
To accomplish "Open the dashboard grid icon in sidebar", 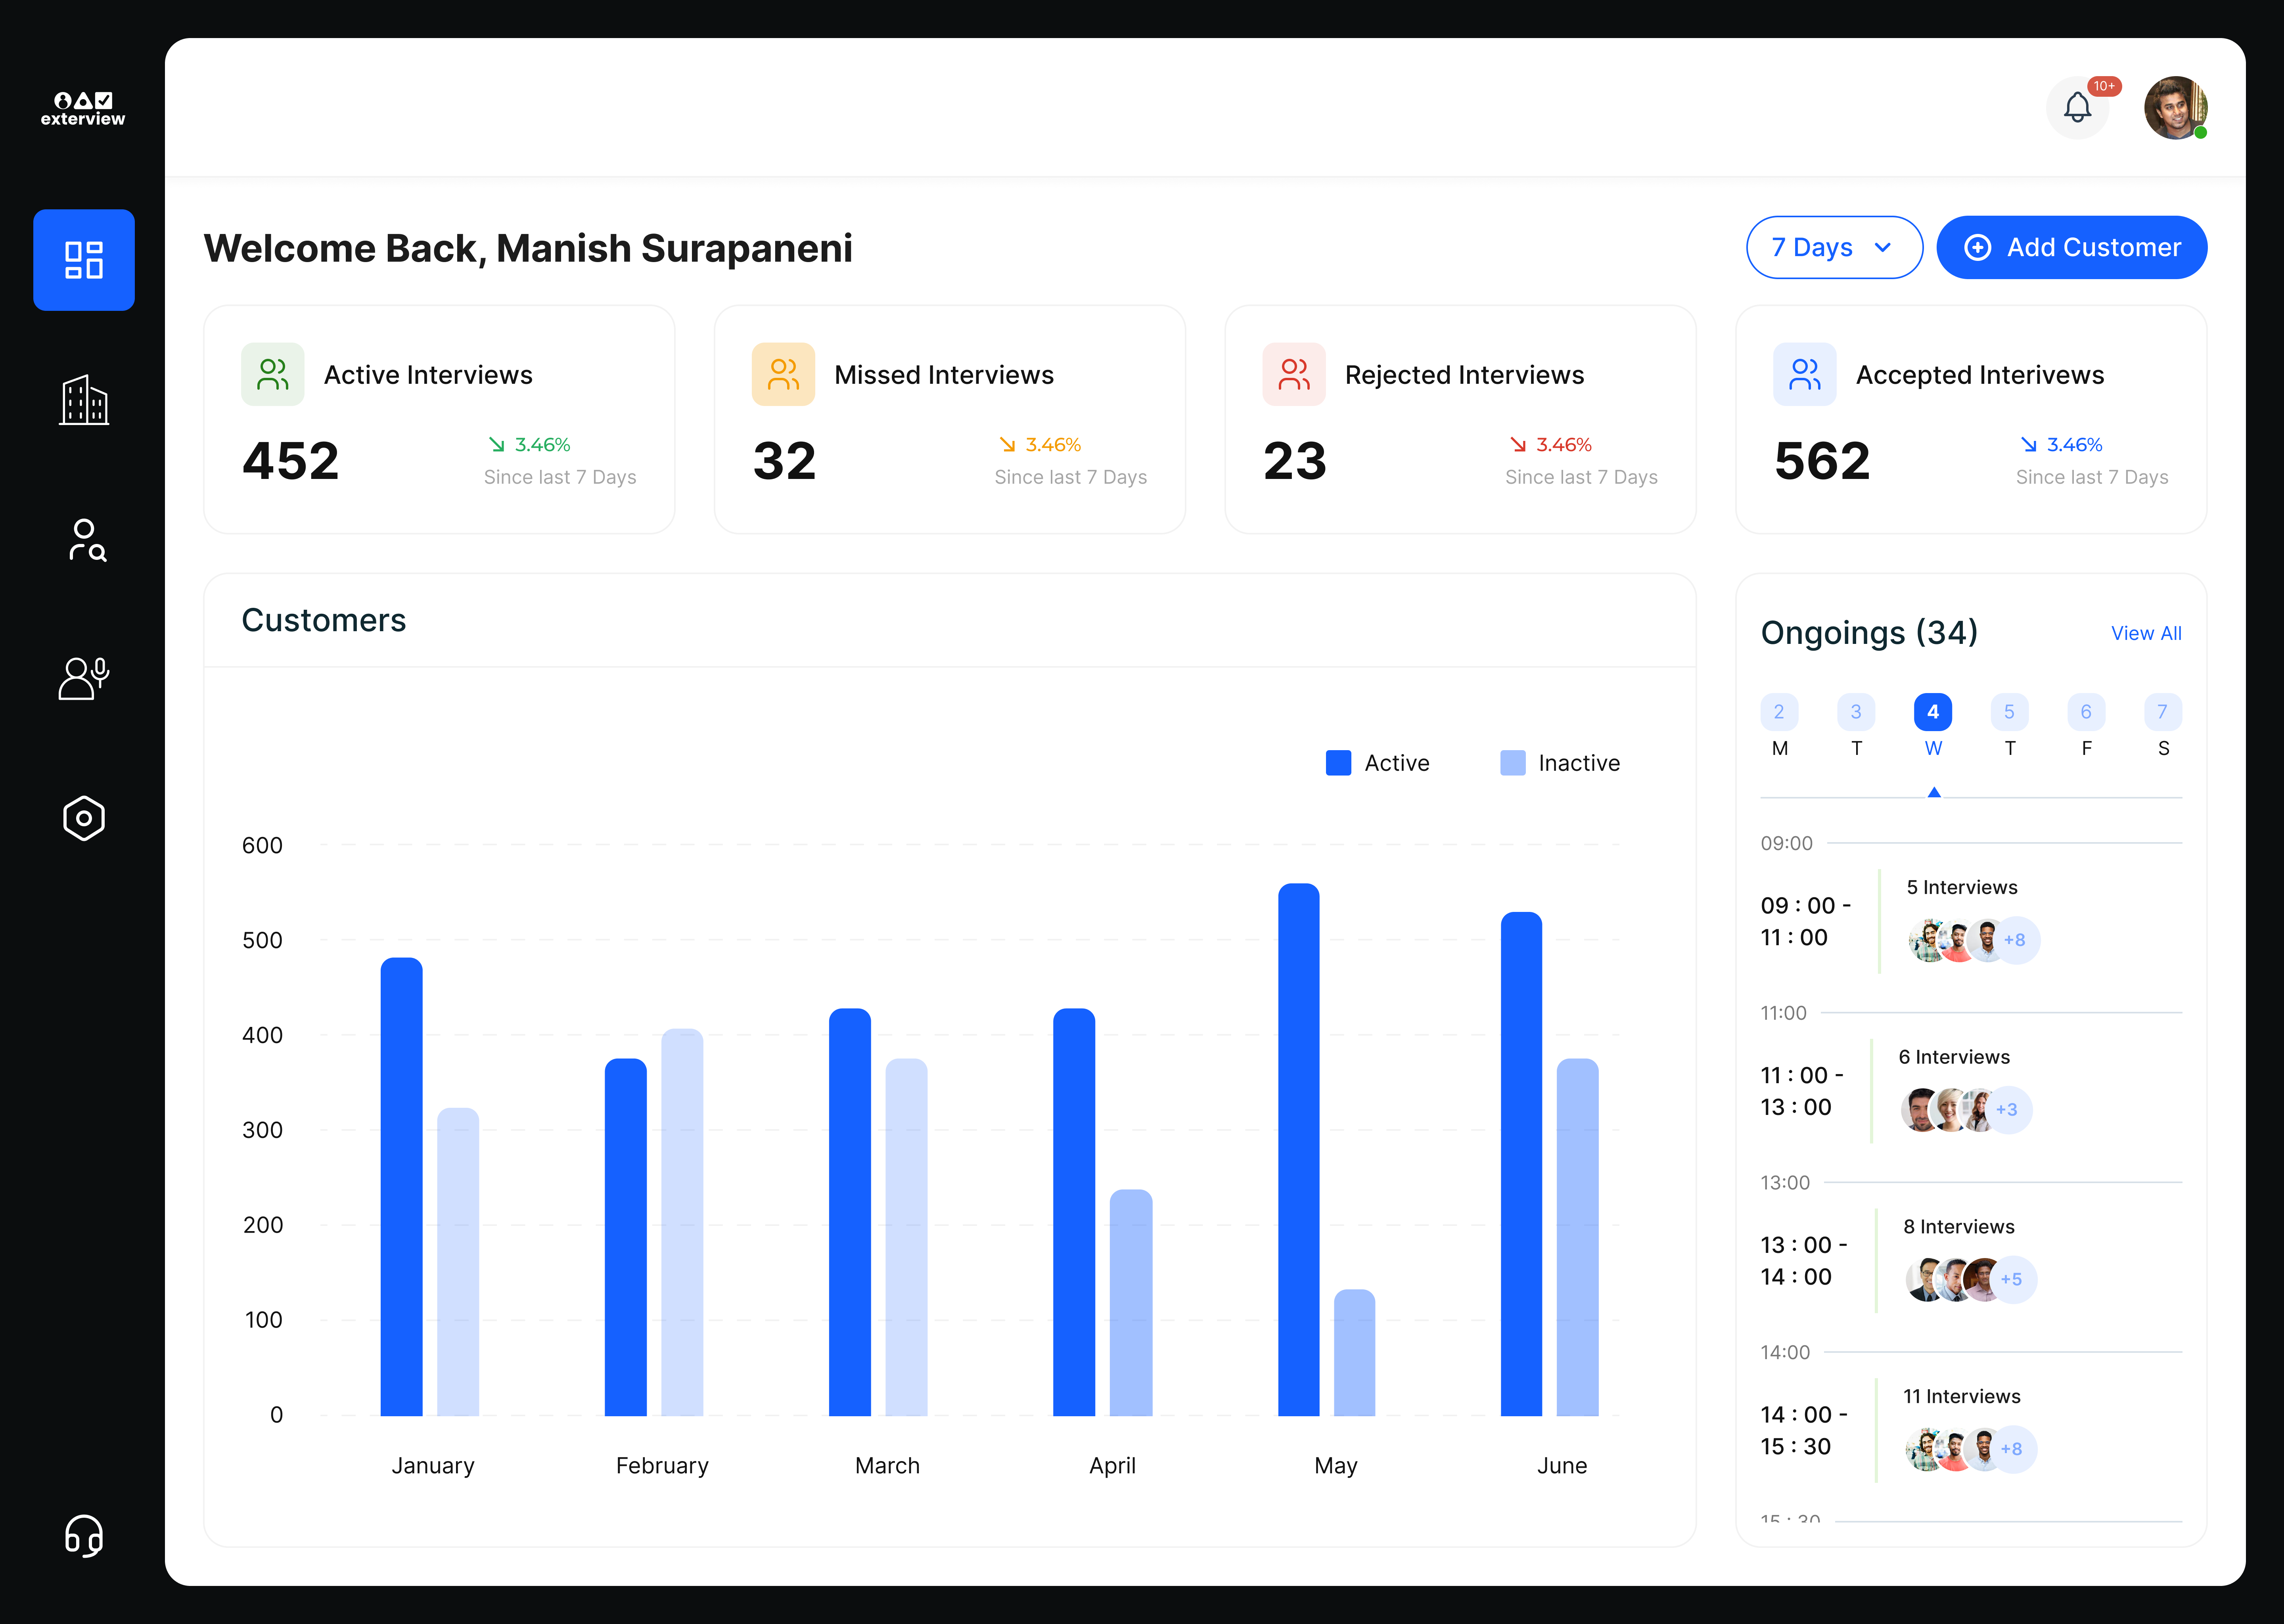I will [x=84, y=260].
